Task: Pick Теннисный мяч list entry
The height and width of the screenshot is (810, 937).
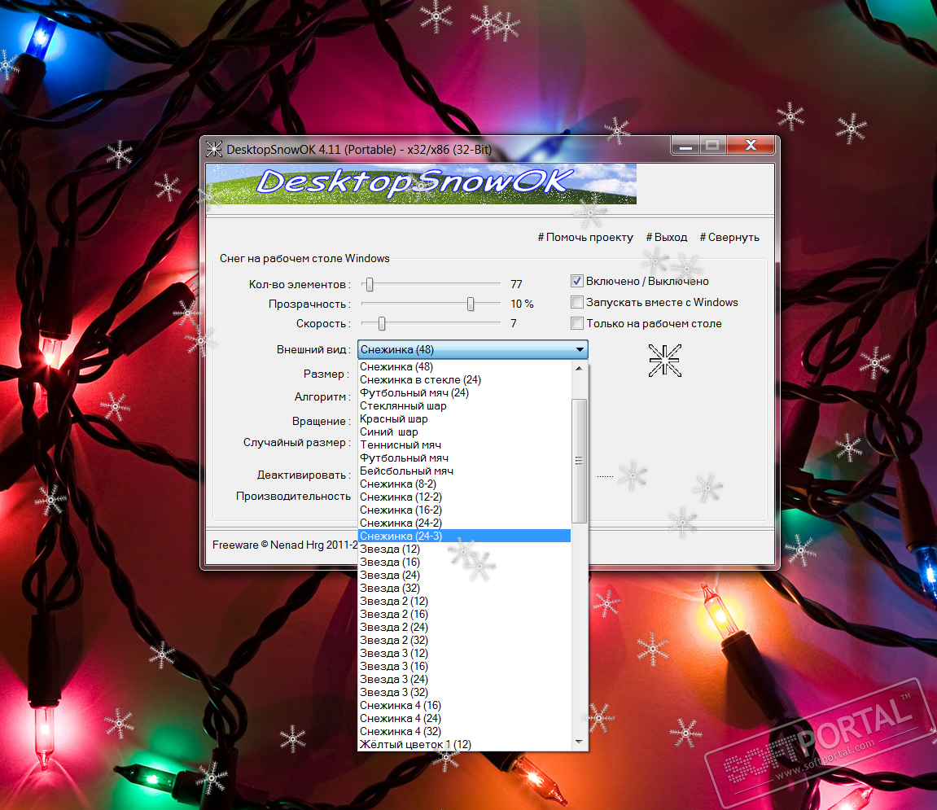Action: (464, 444)
